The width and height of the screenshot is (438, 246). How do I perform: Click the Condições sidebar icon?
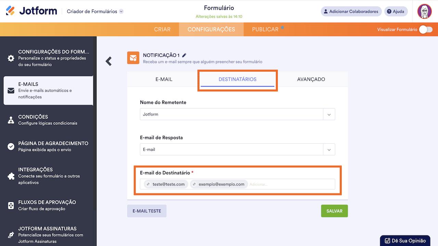(11, 120)
